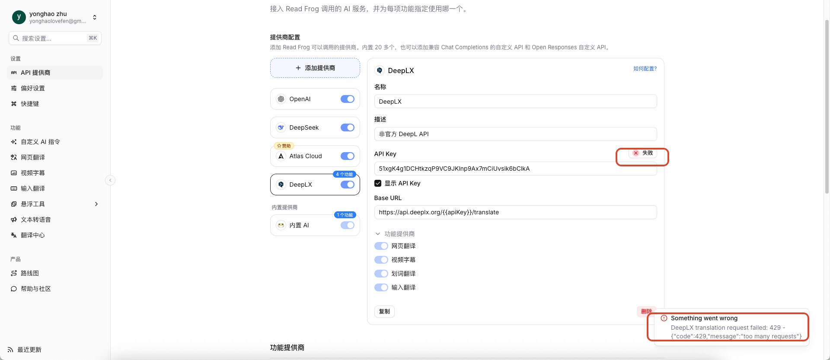Click the API 提供商 sidebar icon
Screen dimensions: 830x360
[x=14, y=73]
